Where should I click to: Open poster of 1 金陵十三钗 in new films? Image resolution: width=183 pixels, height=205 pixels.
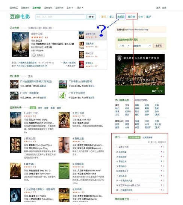coord(16,120)
